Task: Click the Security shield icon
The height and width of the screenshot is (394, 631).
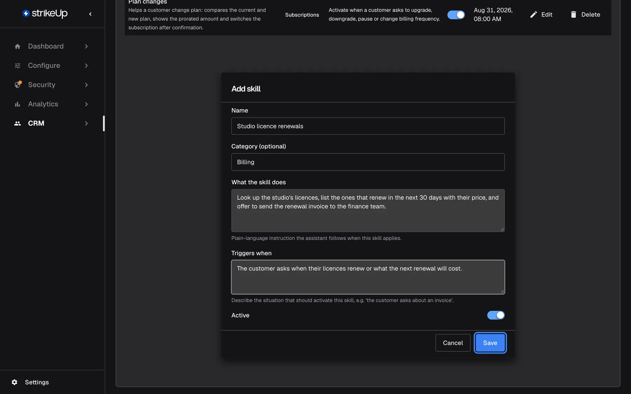Action: click(x=18, y=84)
